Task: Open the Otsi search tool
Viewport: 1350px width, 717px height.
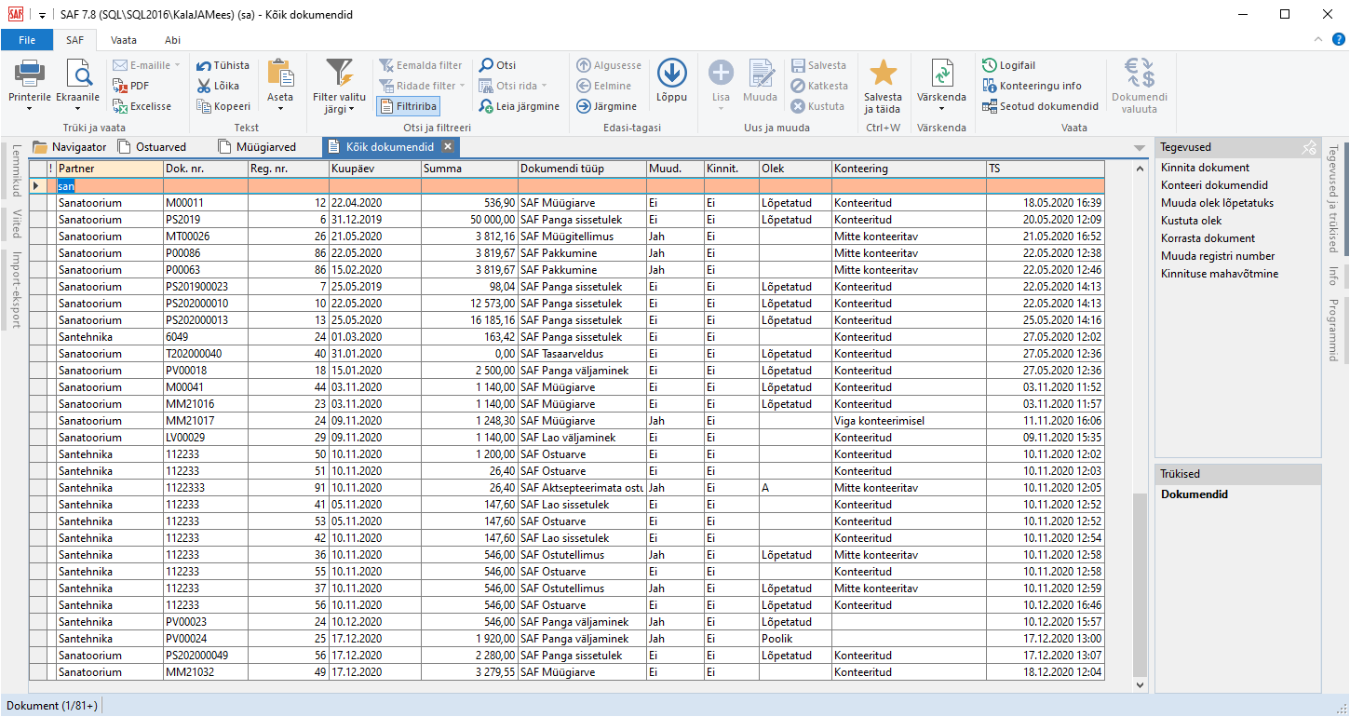Action: pos(498,65)
